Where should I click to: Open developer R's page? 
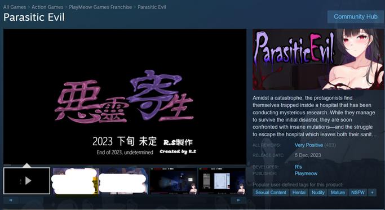click(x=298, y=167)
